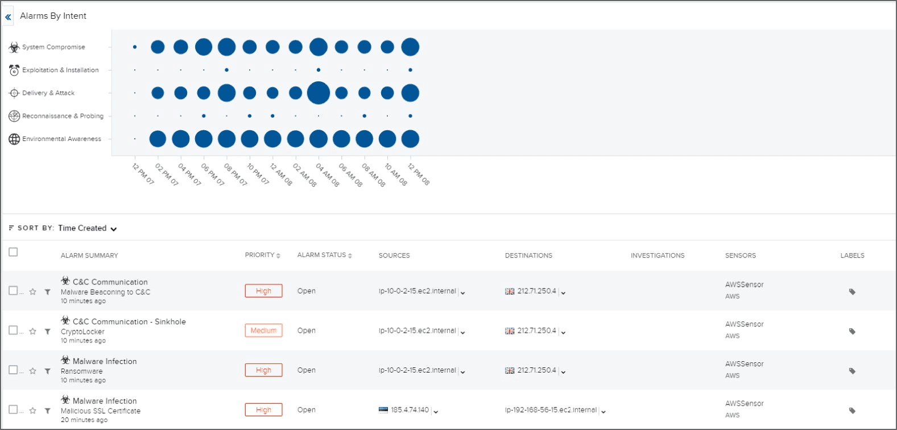The image size is (897, 430).
Task: Add label via tag icon on Malware Beaconing row
Action: 852,292
